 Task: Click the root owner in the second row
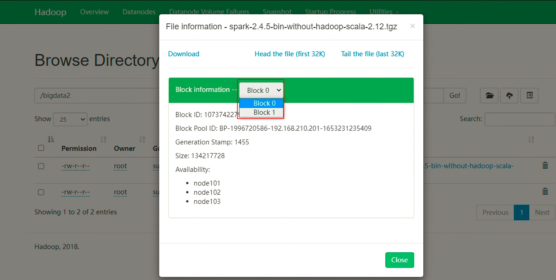(120, 192)
